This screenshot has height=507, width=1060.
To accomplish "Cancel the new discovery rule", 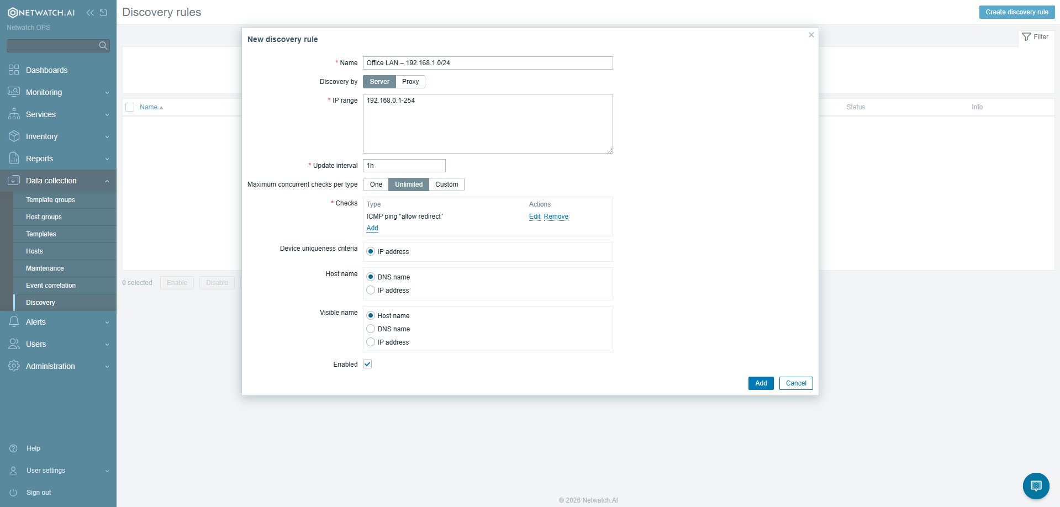I will [796, 383].
